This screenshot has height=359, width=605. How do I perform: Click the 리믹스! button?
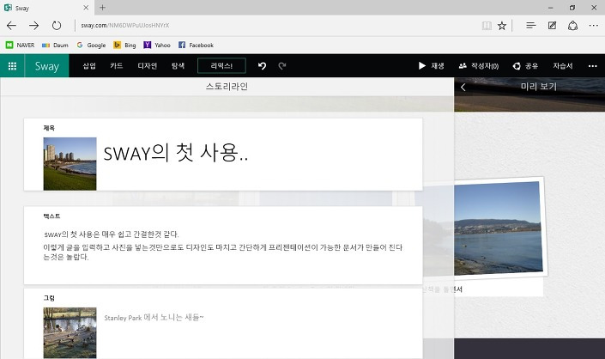(x=221, y=66)
